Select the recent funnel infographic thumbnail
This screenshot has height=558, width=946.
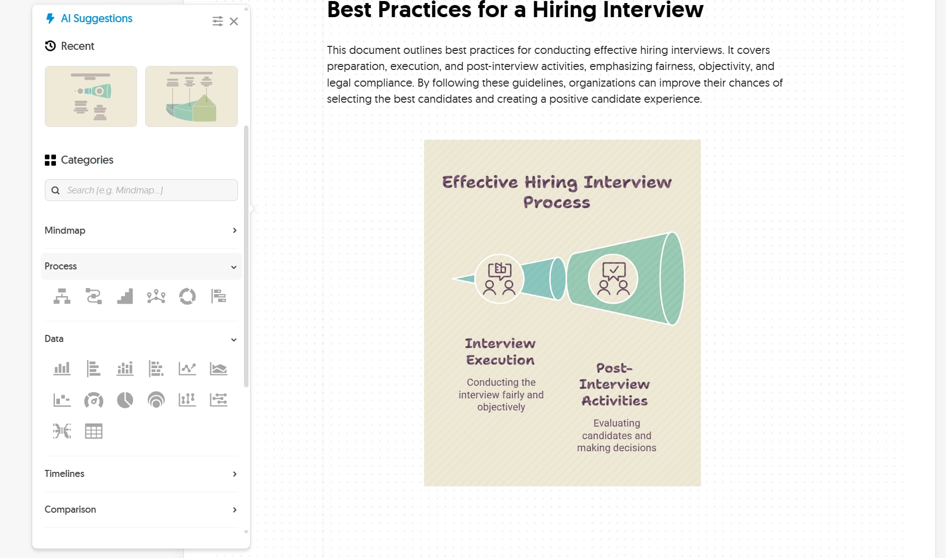[91, 96]
